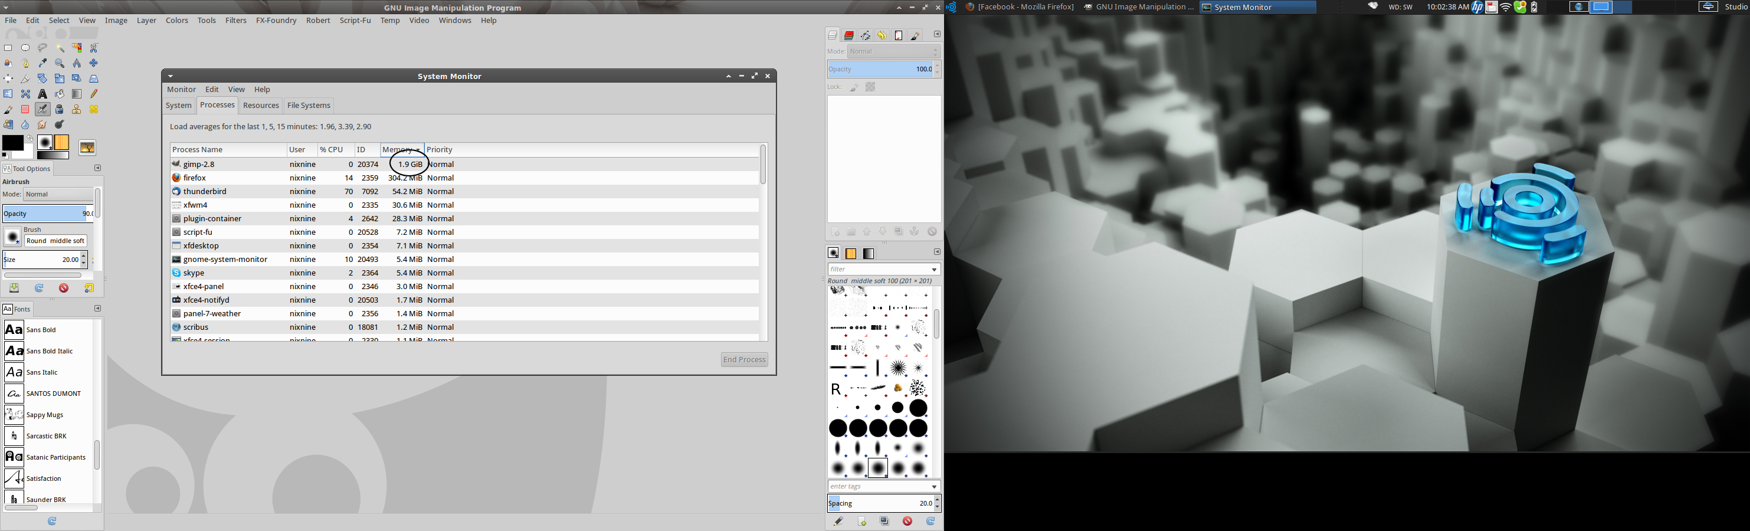Screen dimensions: 1750x531
Task: Select the Bucket Fill tool
Action: click(x=60, y=94)
